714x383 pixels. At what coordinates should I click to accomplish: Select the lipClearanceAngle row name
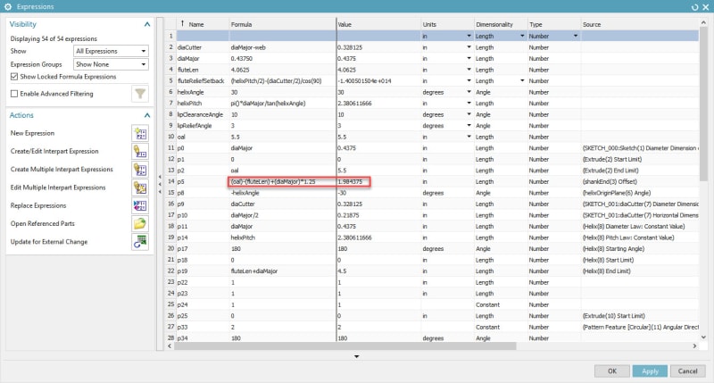[x=200, y=114]
